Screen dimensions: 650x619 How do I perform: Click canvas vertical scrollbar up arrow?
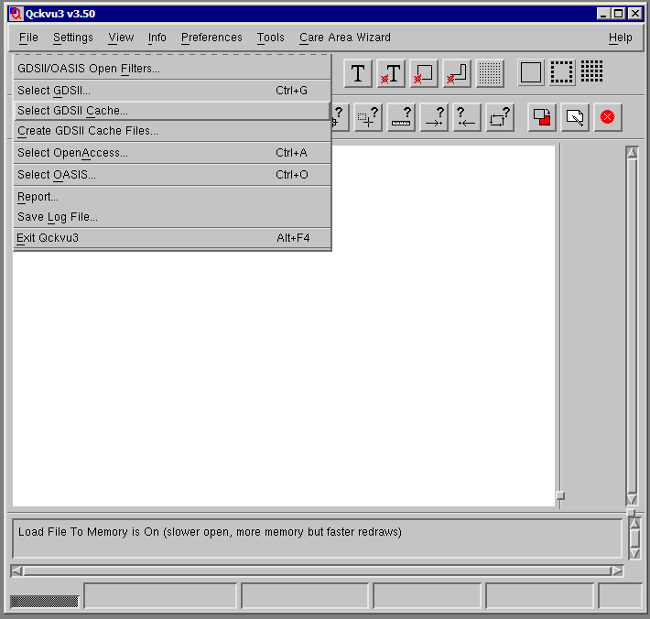632,153
